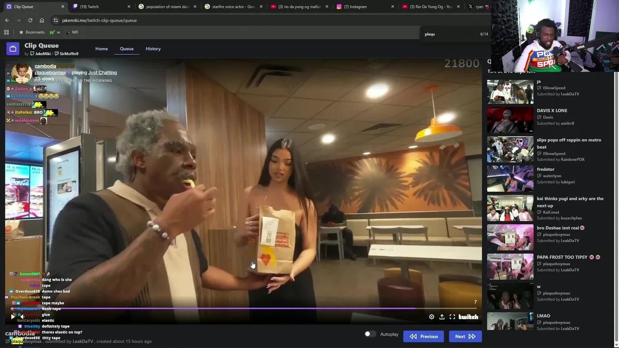Click 'Submitted by RainbowPDX' text
This screenshot has width=619, height=348.
point(560,159)
